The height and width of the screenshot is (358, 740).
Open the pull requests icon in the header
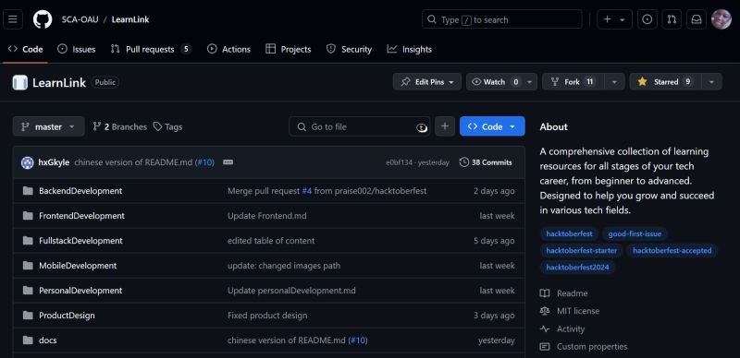[x=672, y=19]
